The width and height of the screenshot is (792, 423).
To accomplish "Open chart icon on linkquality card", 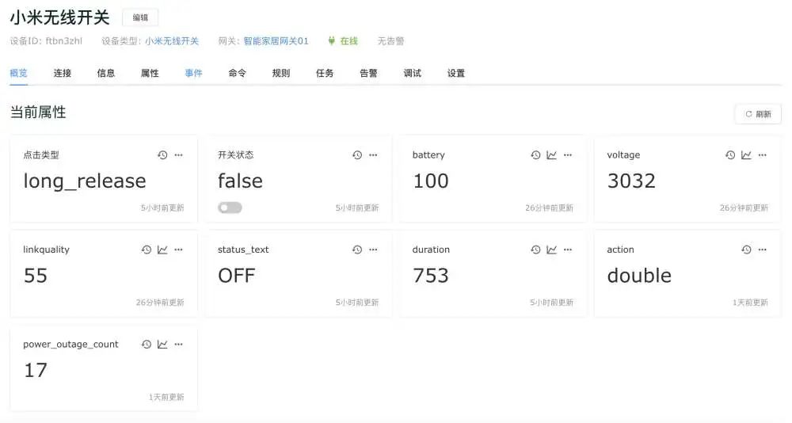I will [162, 250].
